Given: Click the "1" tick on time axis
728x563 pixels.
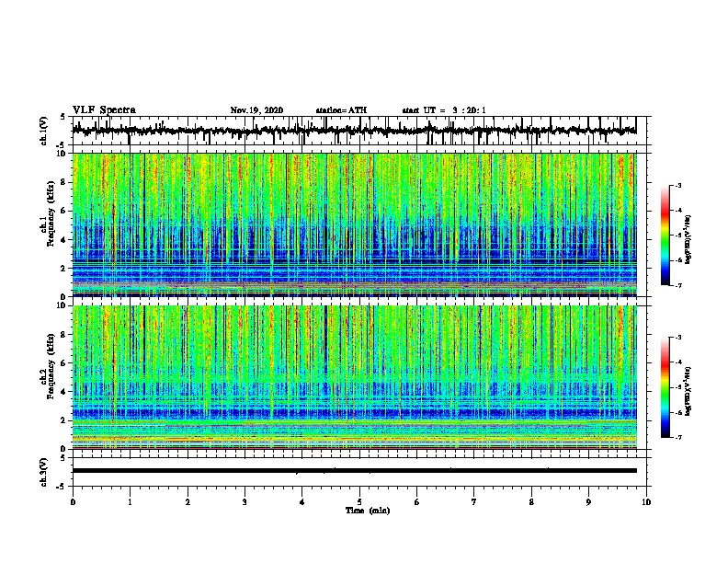Looking at the screenshot, I should [x=130, y=502].
